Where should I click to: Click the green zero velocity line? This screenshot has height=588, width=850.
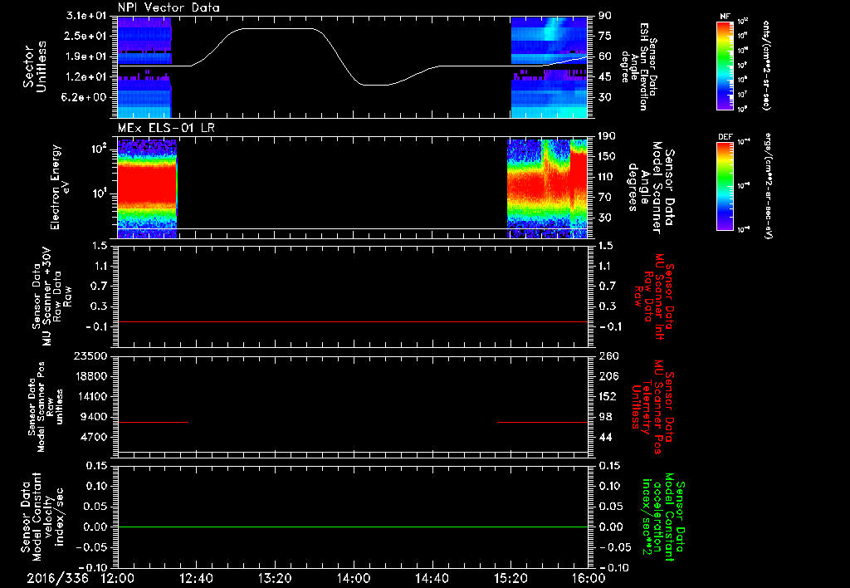tap(353, 527)
